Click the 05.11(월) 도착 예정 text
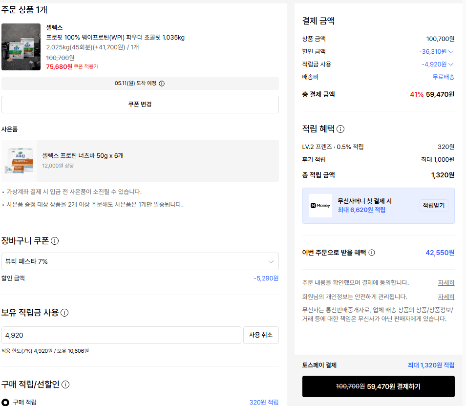Viewport: 466px width, 406px height. coord(135,83)
